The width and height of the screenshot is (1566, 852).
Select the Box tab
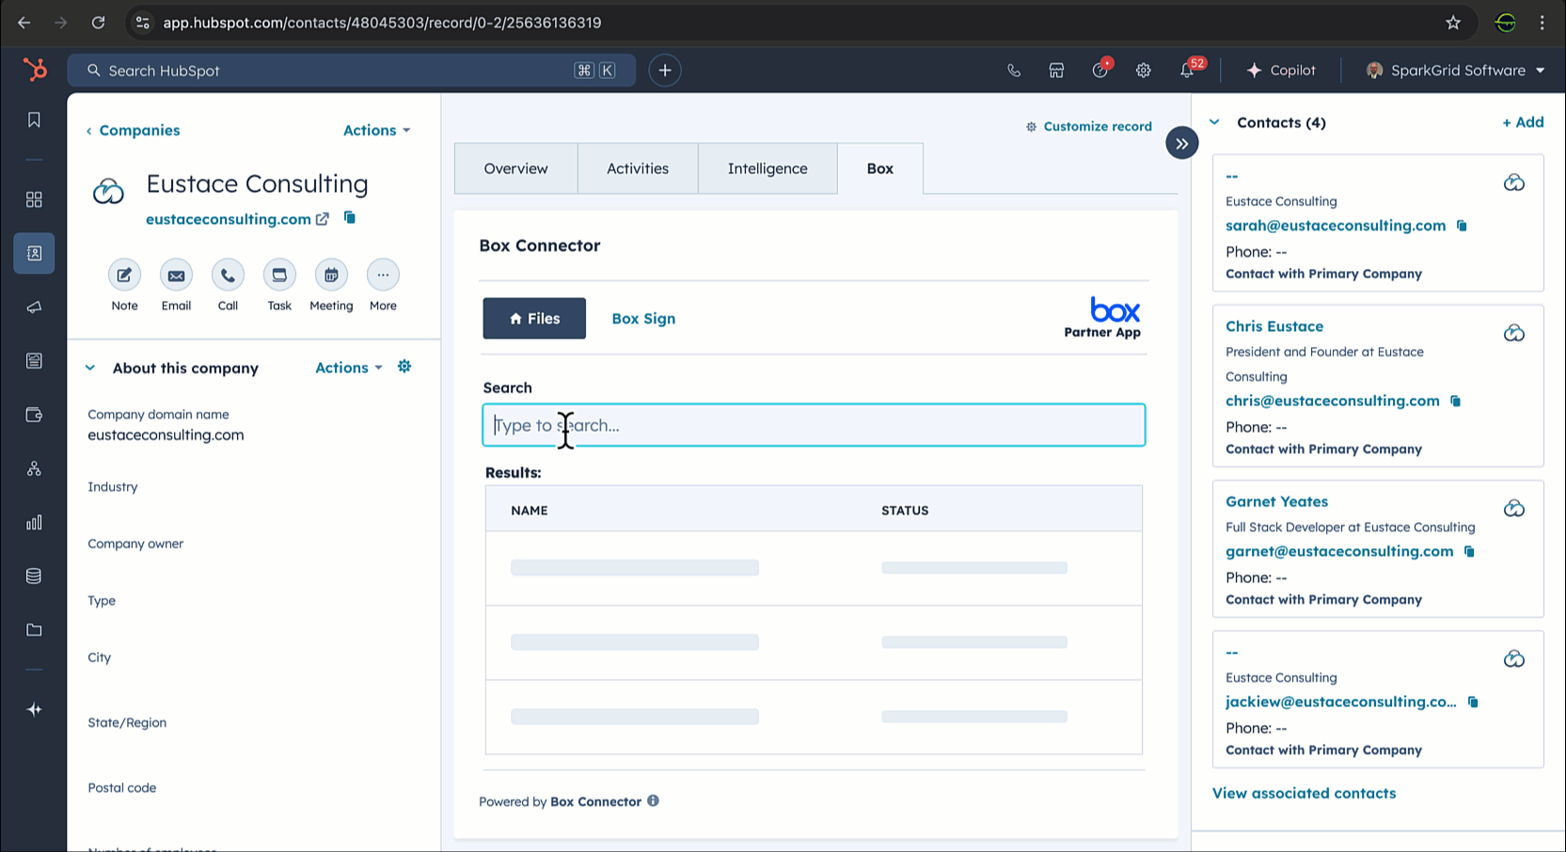880,168
